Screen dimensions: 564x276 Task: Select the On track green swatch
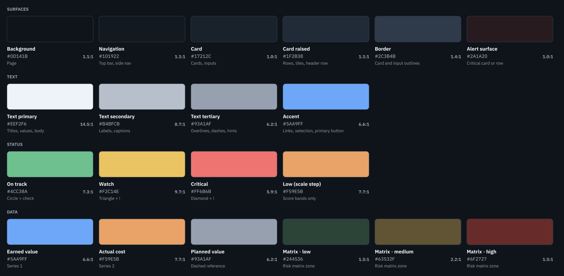coord(50,164)
